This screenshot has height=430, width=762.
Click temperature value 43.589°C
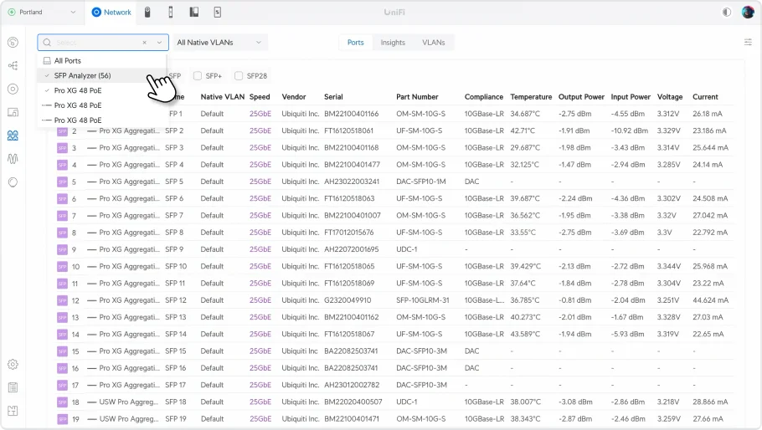pos(525,334)
